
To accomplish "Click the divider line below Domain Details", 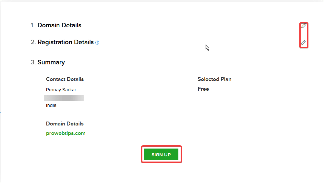I will tap(170, 32).
